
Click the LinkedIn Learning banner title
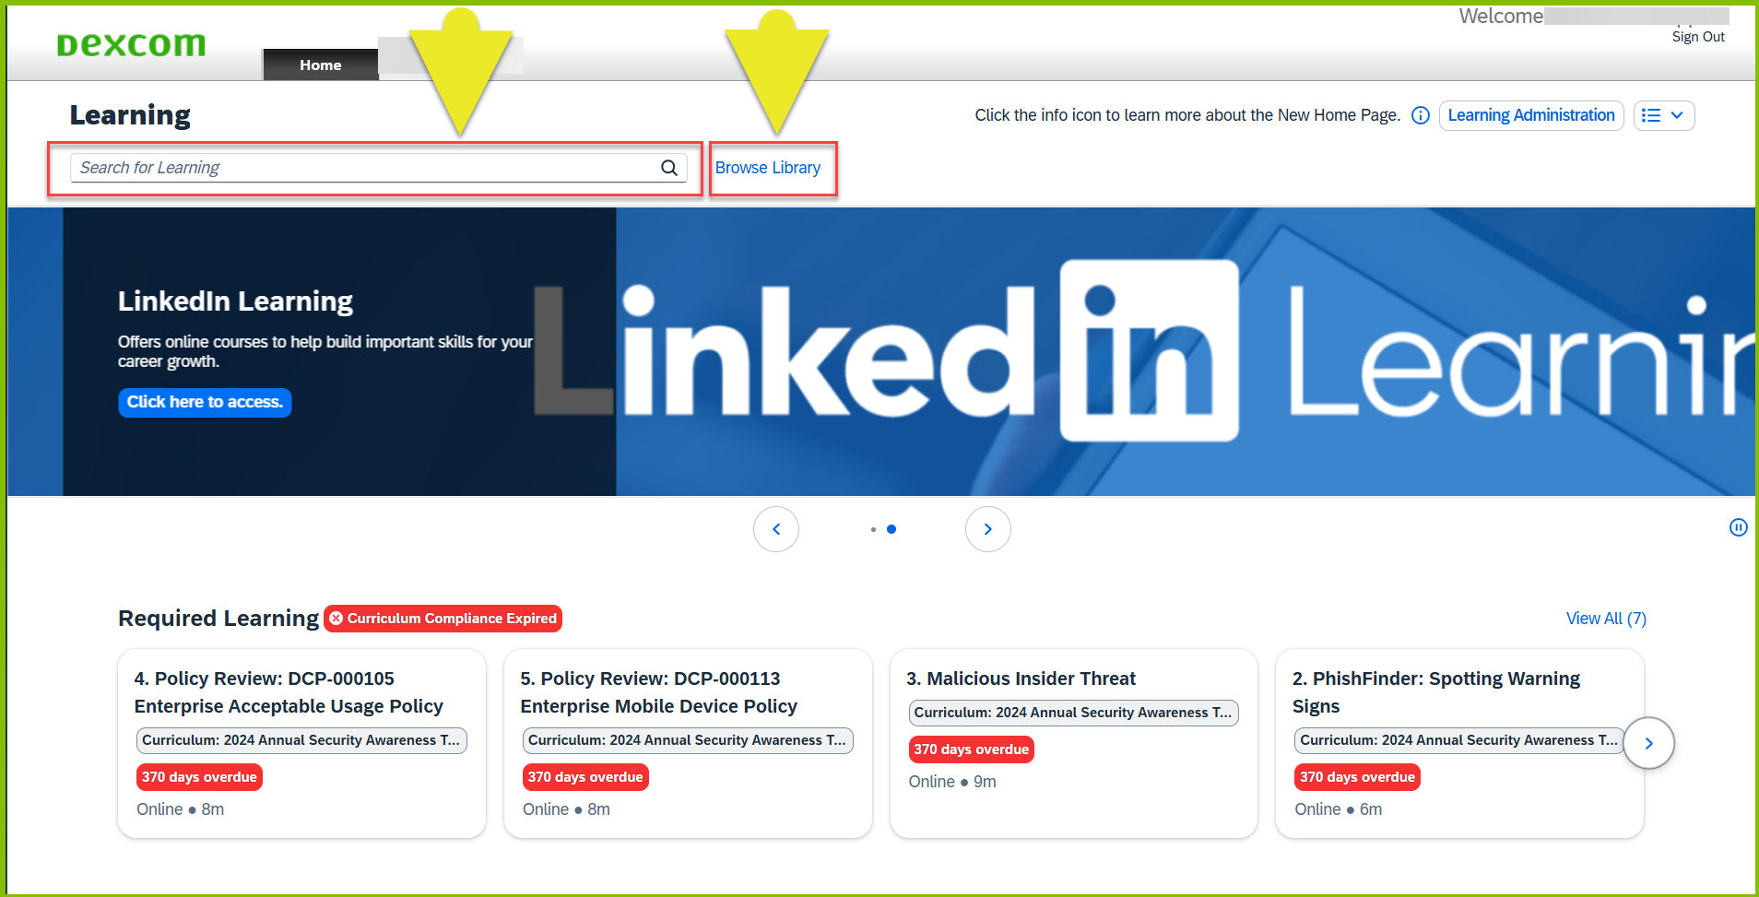coord(235,301)
